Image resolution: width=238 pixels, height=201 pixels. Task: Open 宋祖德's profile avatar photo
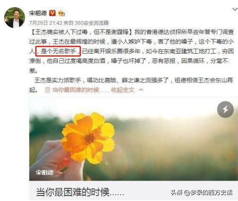point(15,17)
